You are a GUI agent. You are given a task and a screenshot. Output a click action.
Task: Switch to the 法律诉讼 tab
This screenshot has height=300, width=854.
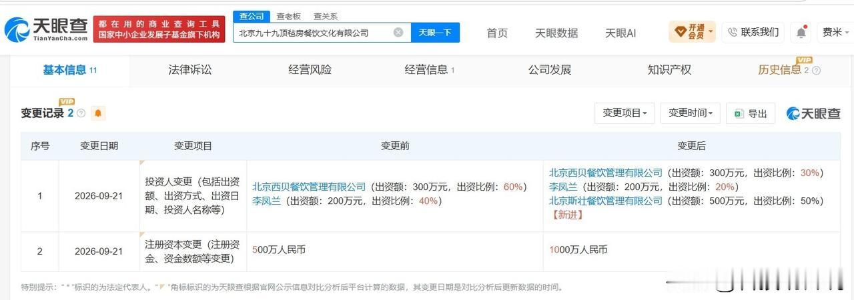pos(190,70)
